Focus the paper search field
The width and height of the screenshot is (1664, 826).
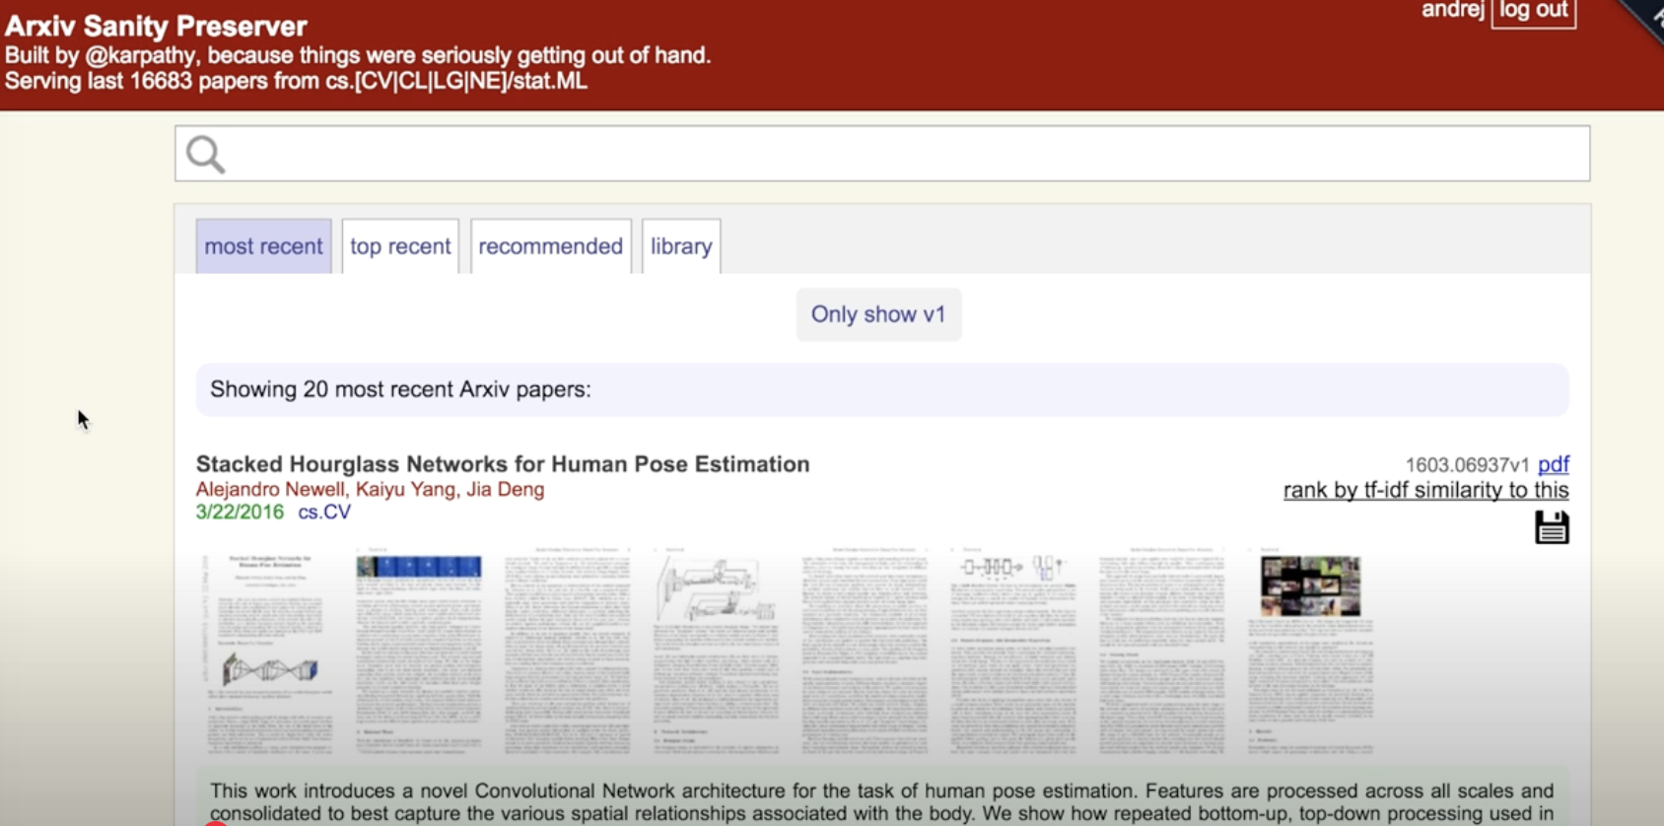[882, 154]
